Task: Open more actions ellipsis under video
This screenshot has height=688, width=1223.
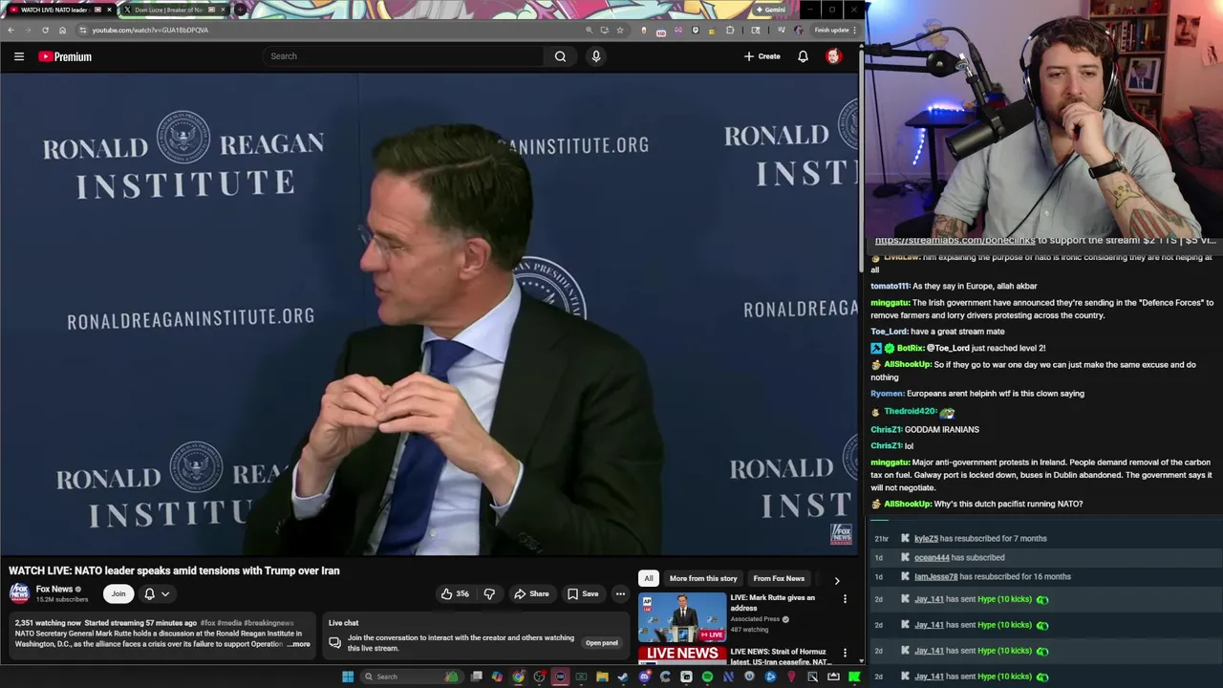Action: pos(620,593)
